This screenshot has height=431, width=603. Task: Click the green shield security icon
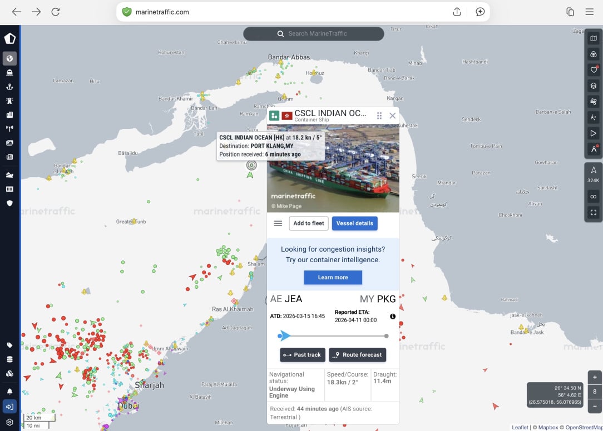click(126, 12)
